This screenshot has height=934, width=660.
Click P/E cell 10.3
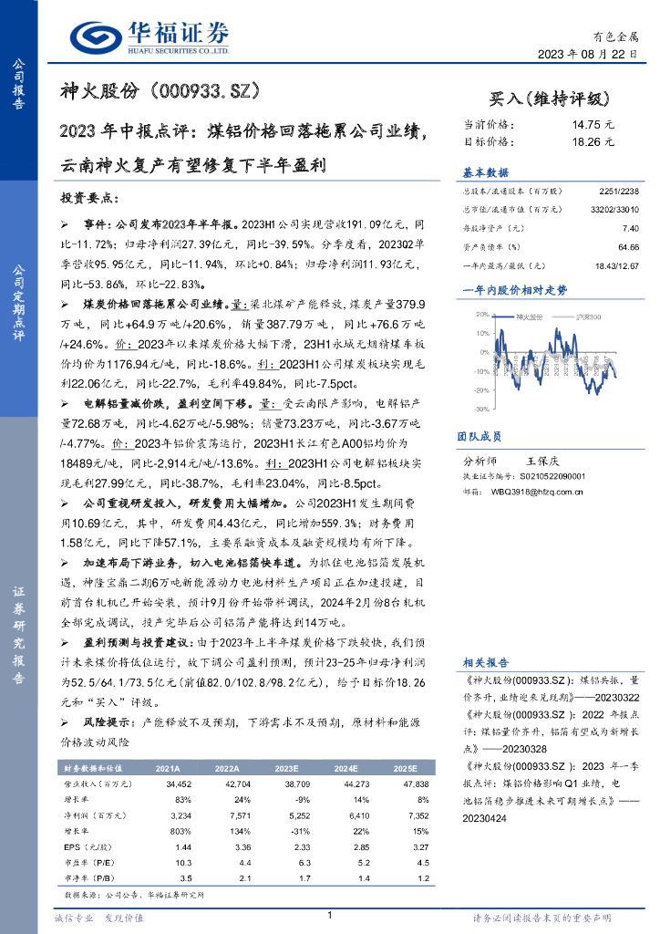[x=183, y=863]
